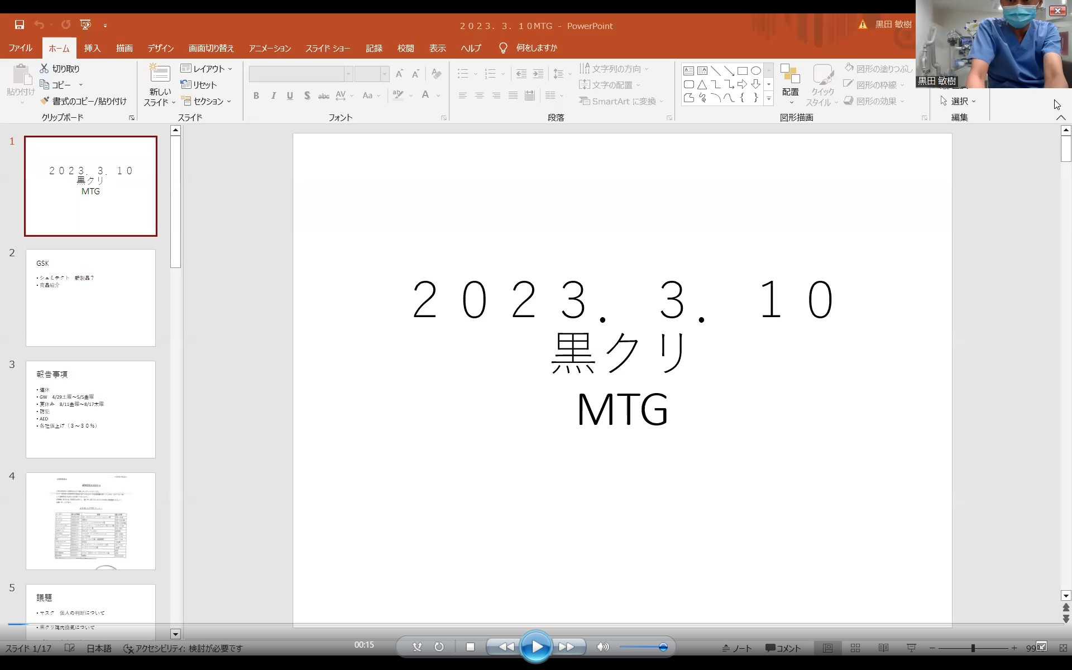Open Customize Quick Access Toolbar arrow
Viewport: 1072px width, 670px height.
point(105,26)
